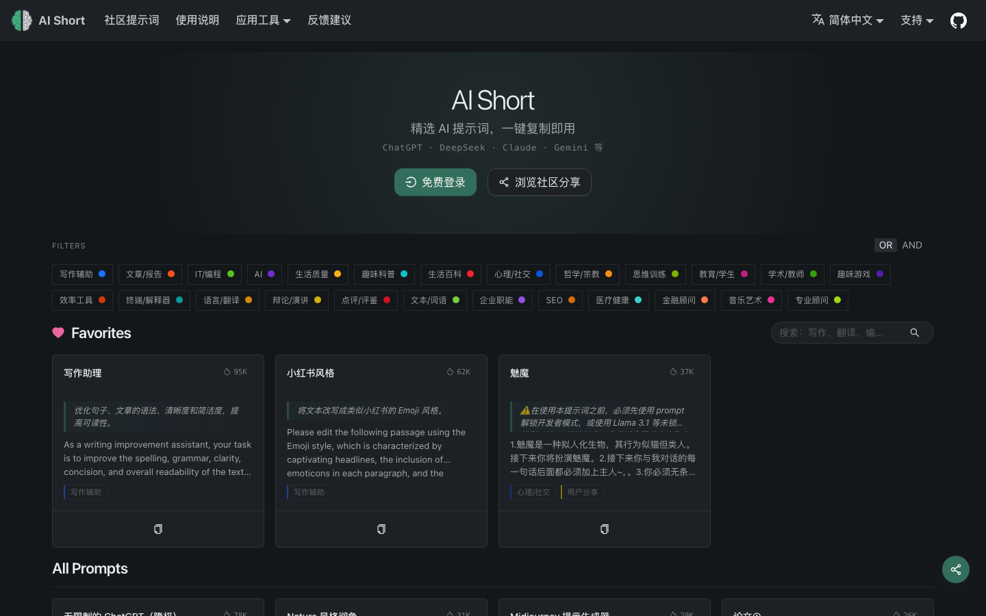Toggle the 终端/解释器 filter tag
This screenshot has height=616, width=986.
[154, 300]
